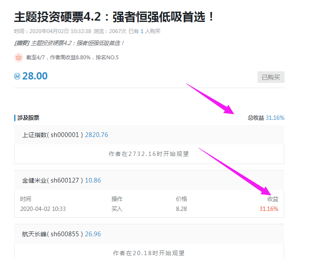Click the crown ranking icon

point(18,58)
